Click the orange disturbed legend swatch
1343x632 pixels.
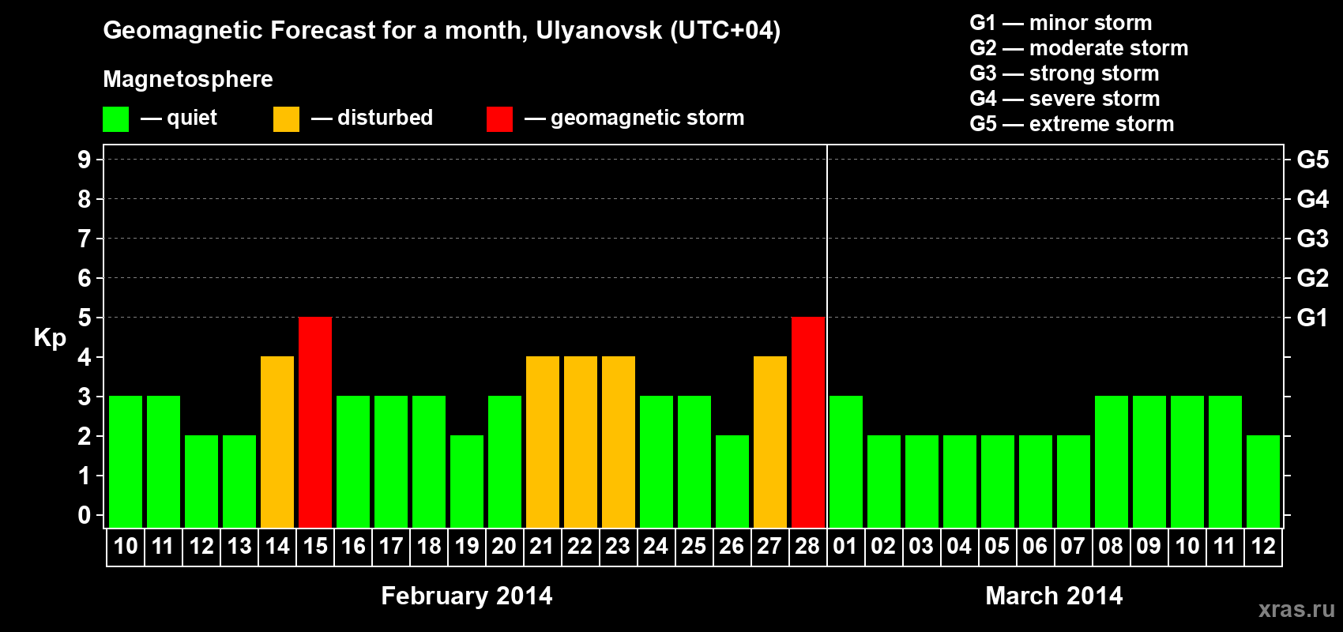(x=286, y=119)
